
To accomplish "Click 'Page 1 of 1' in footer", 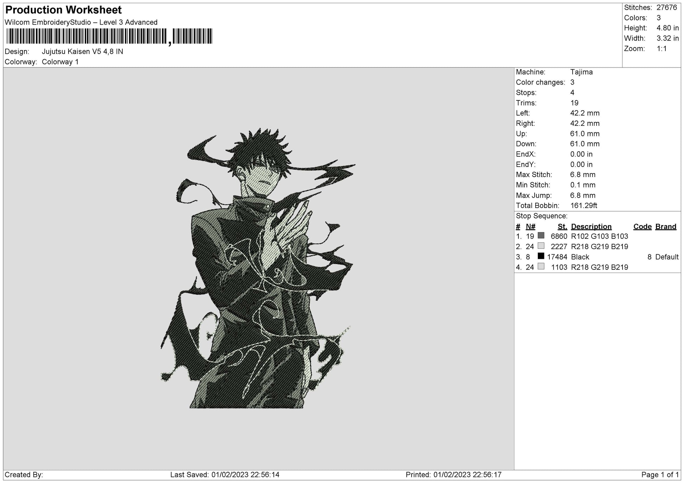I will click(x=660, y=475).
